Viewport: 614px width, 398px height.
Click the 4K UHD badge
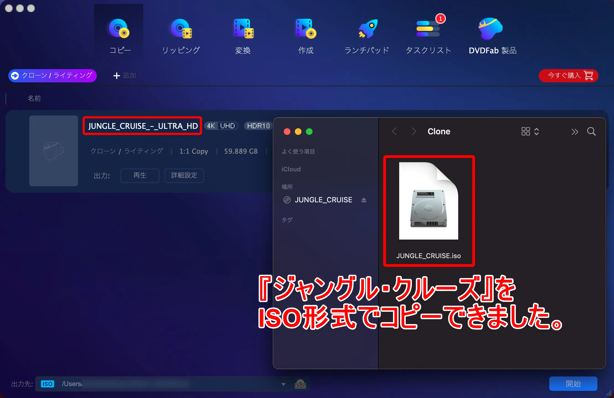pos(221,126)
